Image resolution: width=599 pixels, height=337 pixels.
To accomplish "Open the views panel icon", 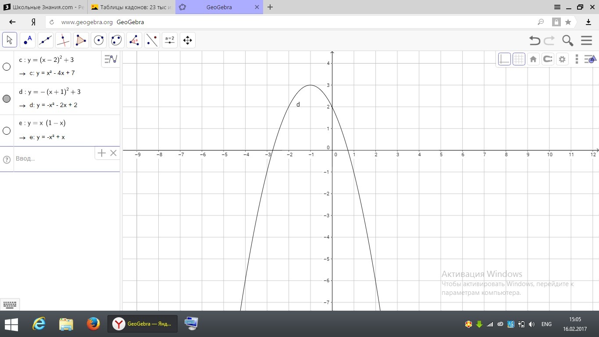I will coord(590,59).
